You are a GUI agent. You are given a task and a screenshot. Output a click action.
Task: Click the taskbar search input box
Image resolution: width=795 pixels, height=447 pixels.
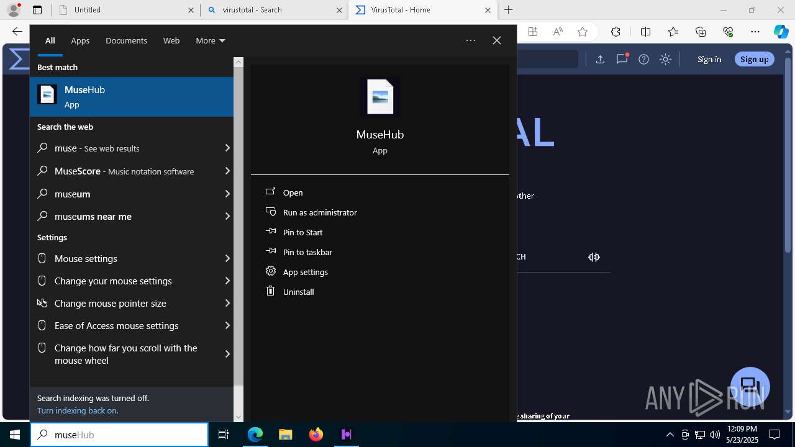(119, 435)
